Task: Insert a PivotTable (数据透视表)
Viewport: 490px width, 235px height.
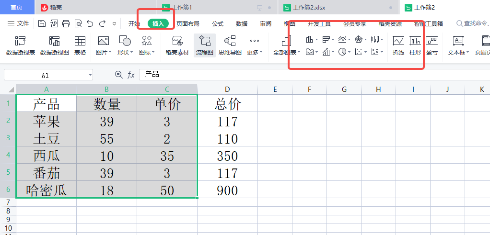Action: coord(20,45)
